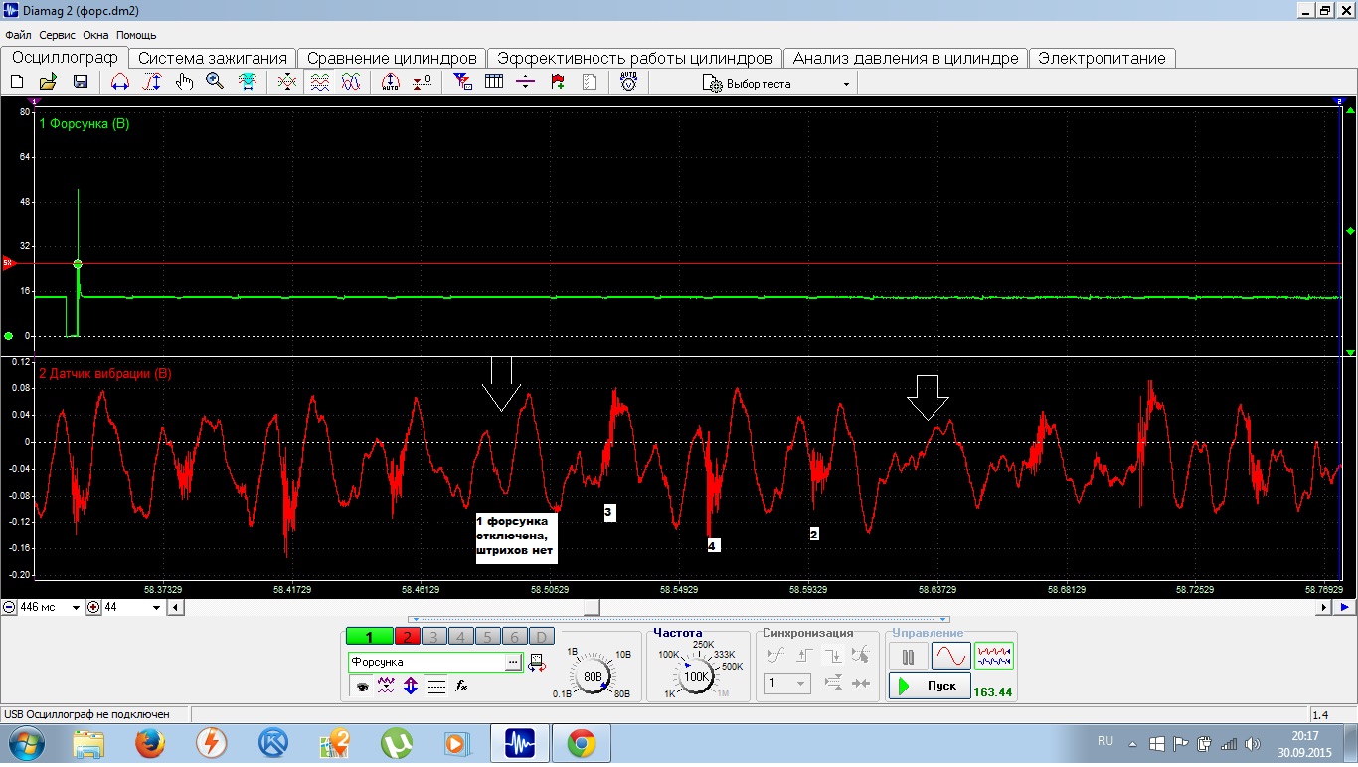Image resolution: width=1358 pixels, height=767 pixels.
Task: Click the wavy signal coupling icon
Action: 386,686
